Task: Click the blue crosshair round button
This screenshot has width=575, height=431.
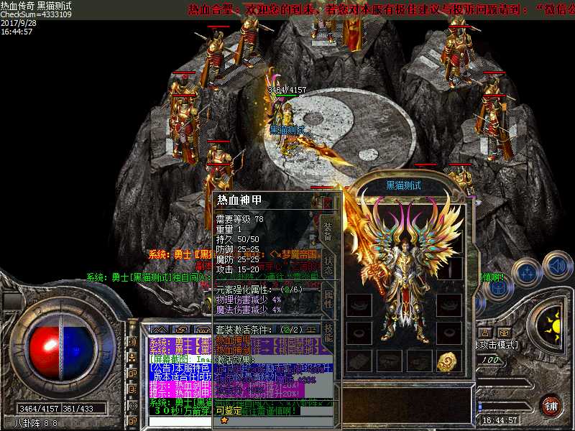Action: tap(527, 273)
